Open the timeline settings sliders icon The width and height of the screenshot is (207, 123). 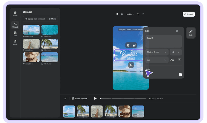tap(66, 99)
